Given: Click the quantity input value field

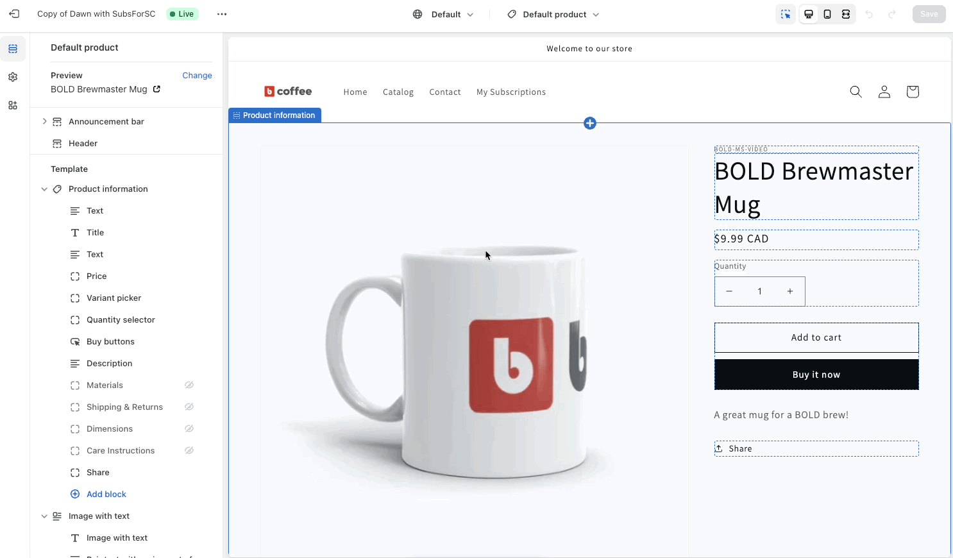Looking at the screenshot, I should click(760, 291).
